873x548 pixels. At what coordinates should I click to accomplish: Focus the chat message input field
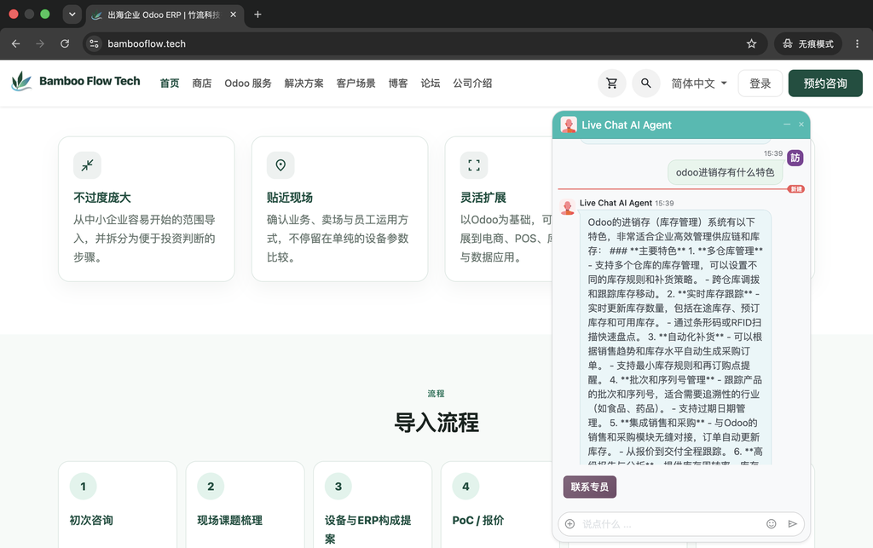coord(671,523)
